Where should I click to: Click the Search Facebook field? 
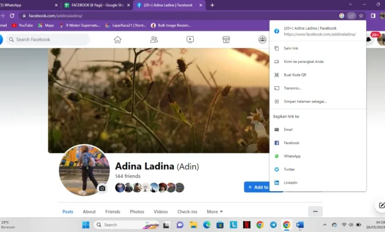pos(48,40)
